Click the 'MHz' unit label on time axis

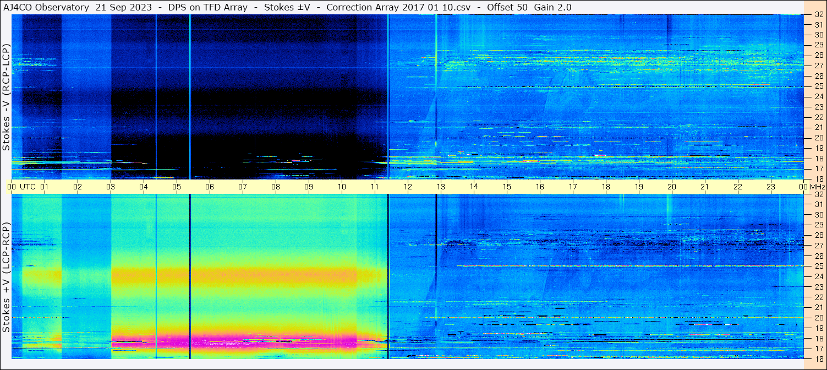click(817, 187)
